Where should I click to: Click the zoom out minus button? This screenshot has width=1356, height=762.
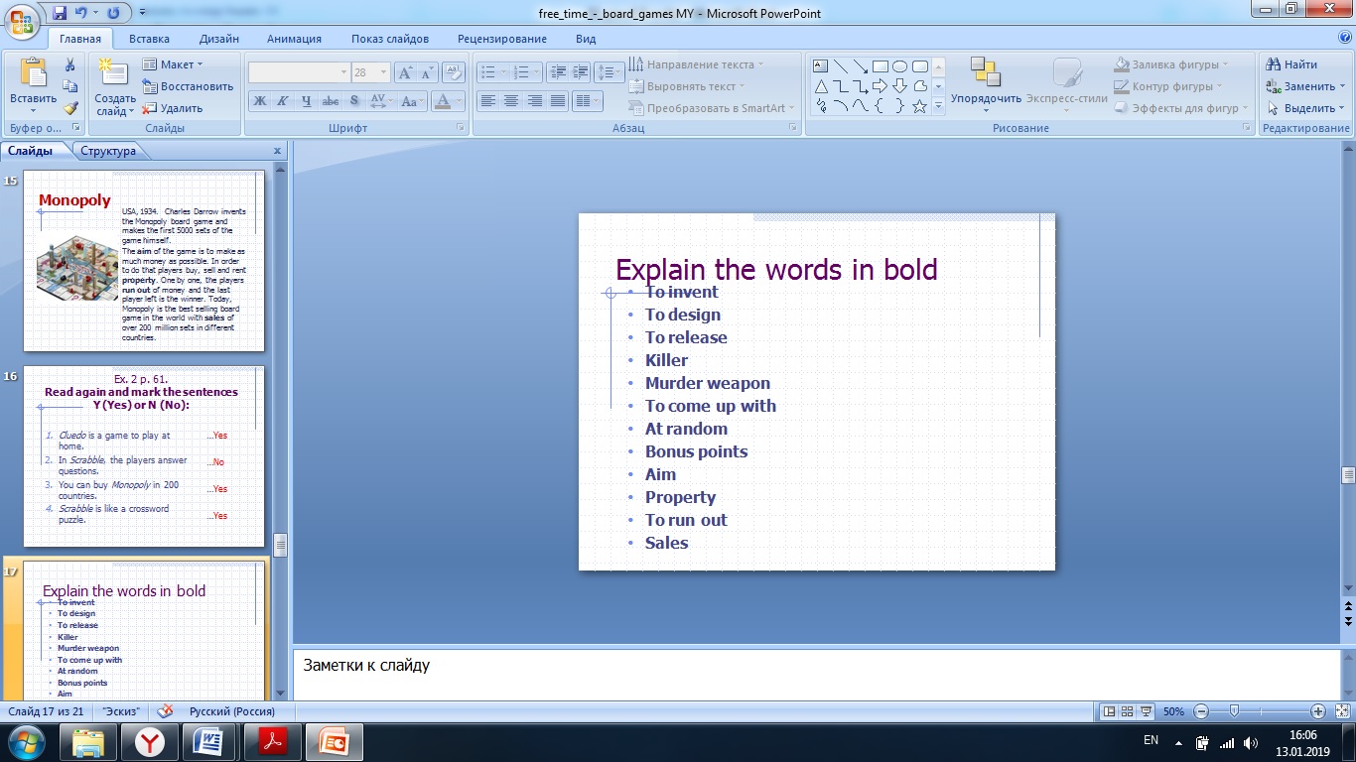pyautogui.click(x=1201, y=711)
